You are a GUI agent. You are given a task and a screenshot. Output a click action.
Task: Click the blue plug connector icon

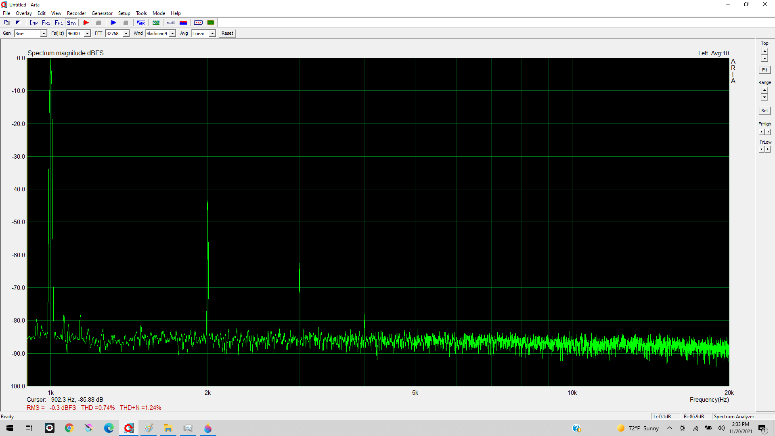click(171, 23)
